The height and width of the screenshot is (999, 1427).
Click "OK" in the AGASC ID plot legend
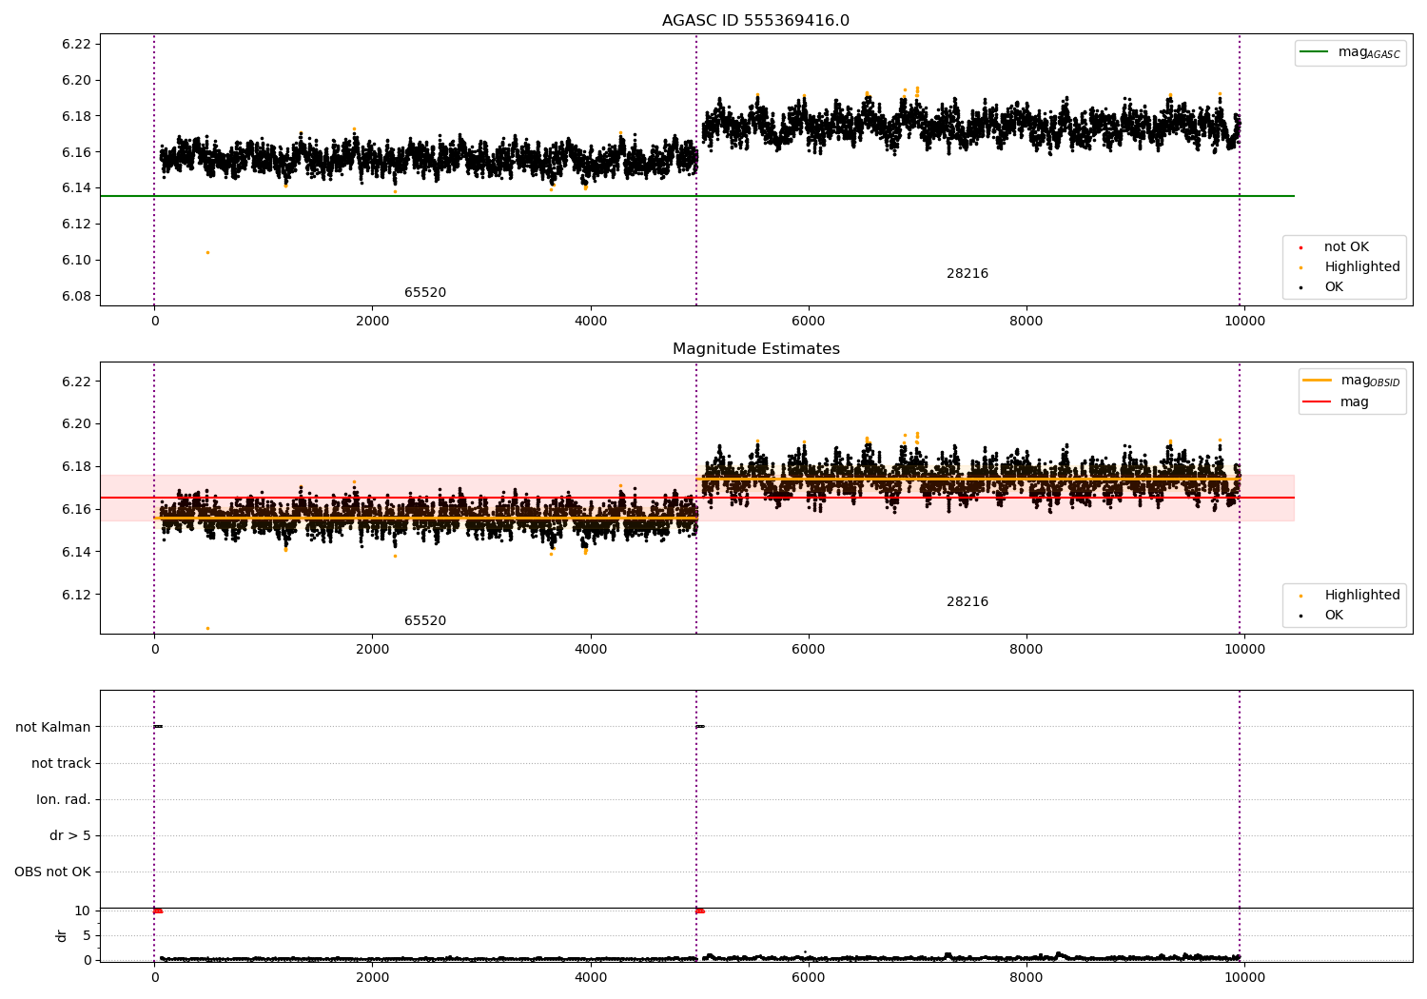point(1334,287)
